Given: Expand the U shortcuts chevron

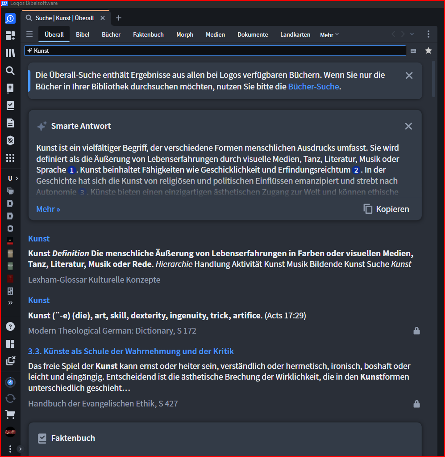Looking at the screenshot, I should [17, 178].
